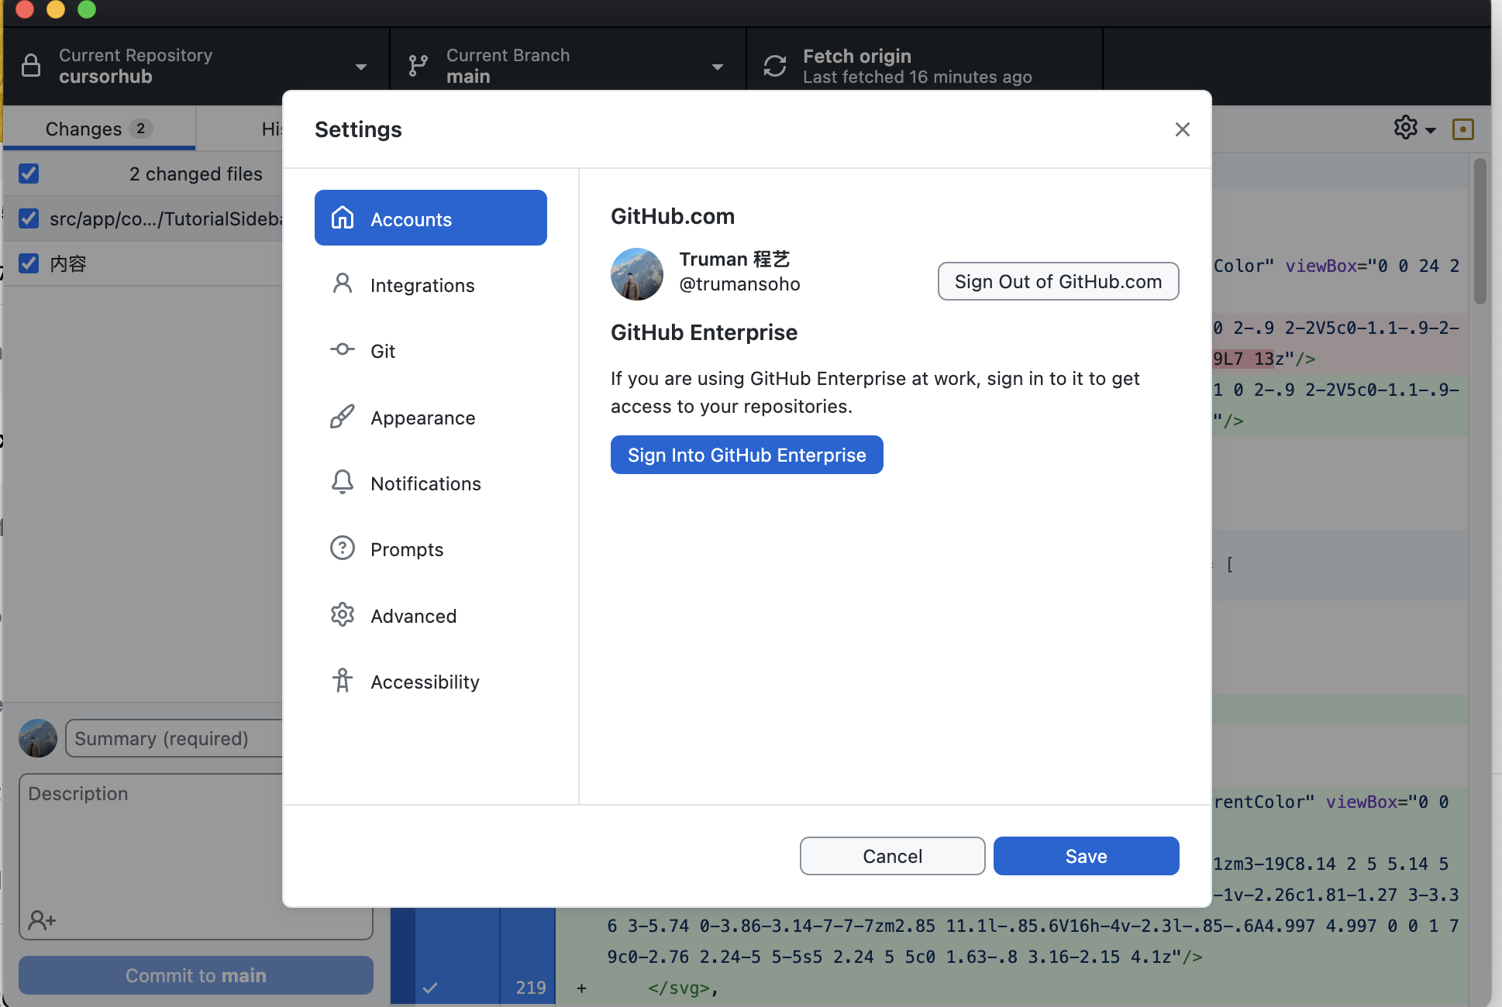
Task: Save the Settings changes
Action: click(1086, 856)
